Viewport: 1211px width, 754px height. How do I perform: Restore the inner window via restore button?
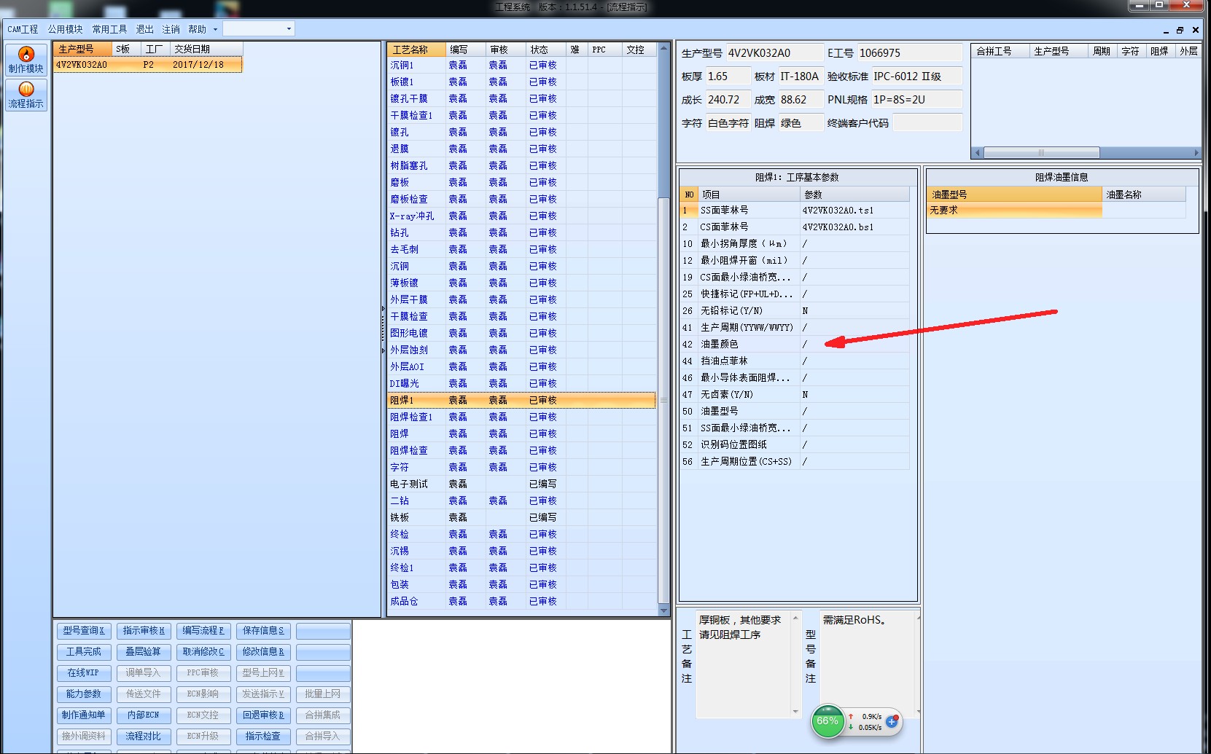pyautogui.click(x=1180, y=30)
